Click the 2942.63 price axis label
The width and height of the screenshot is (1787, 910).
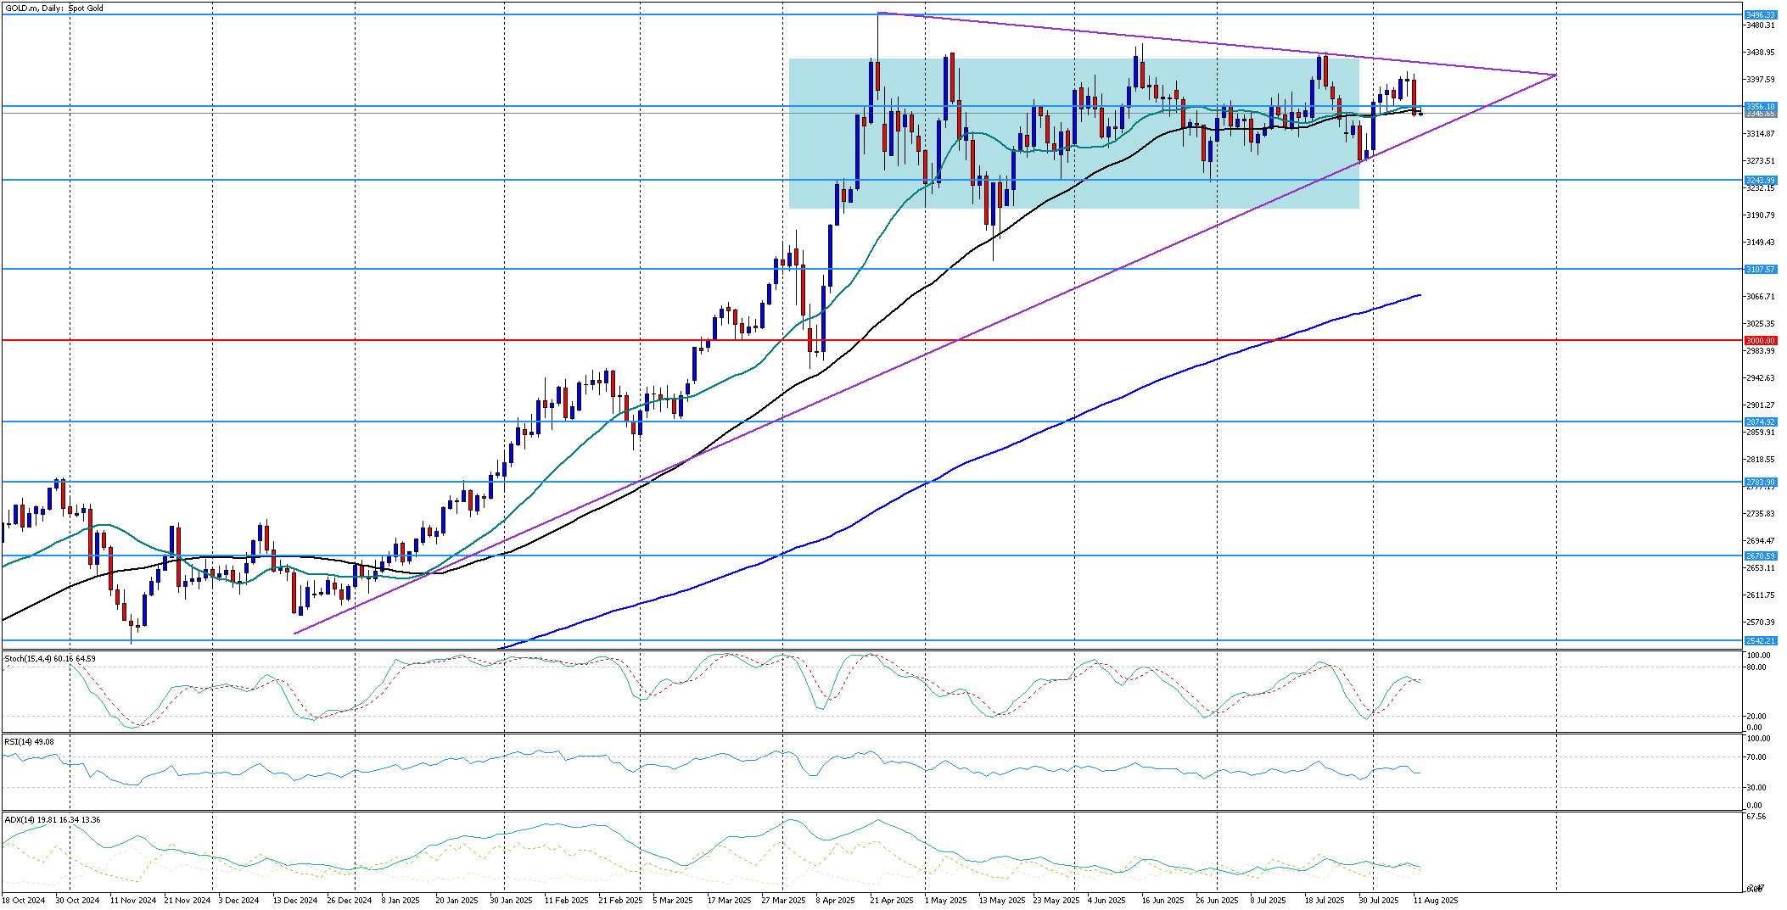coord(1760,377)
